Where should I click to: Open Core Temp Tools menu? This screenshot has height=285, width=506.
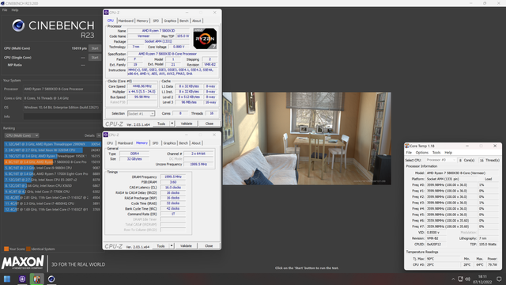pyautogui.click(x=436, y=153)
